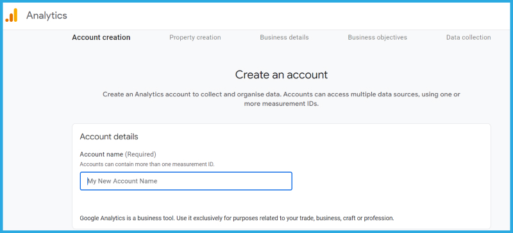Click the Account name (Required) label

point(118,154)
